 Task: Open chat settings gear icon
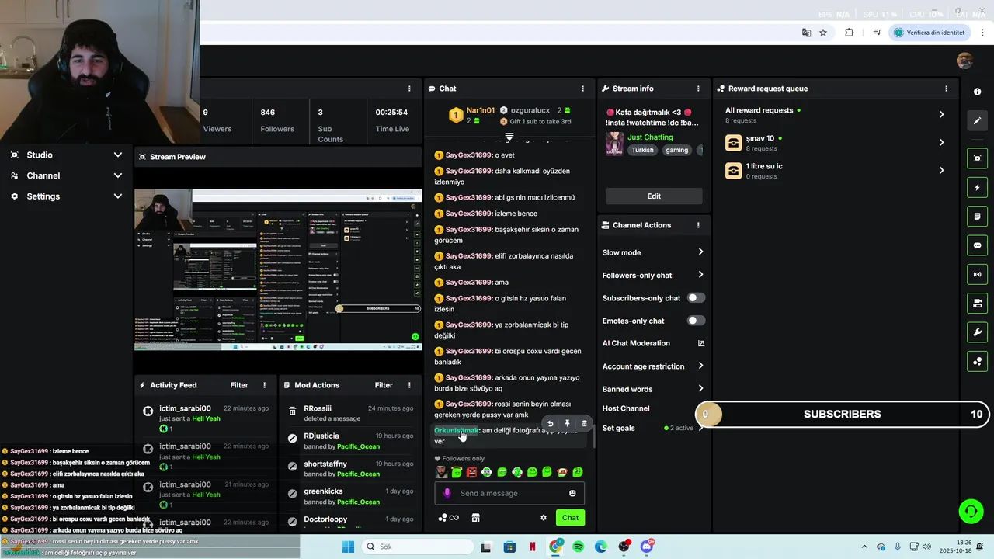544,518
